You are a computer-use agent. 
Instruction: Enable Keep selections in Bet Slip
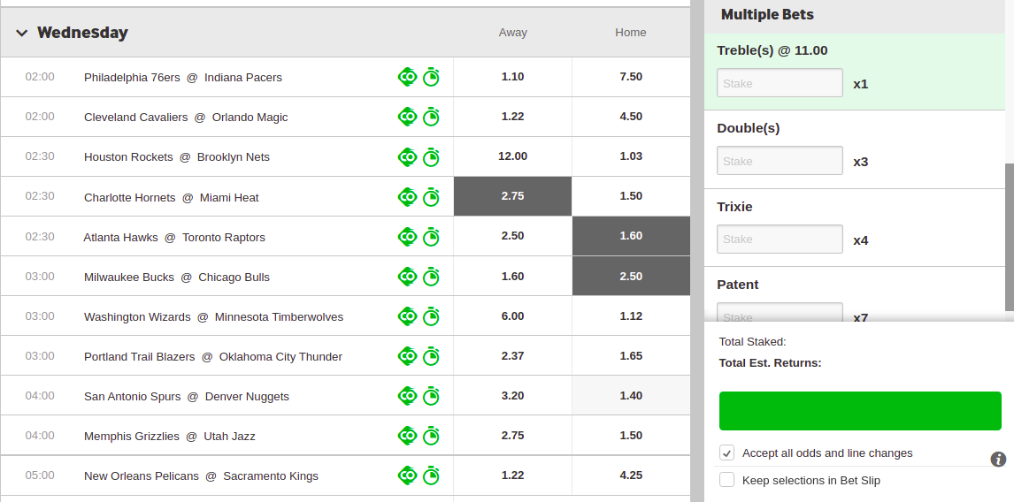coord(727,480)
